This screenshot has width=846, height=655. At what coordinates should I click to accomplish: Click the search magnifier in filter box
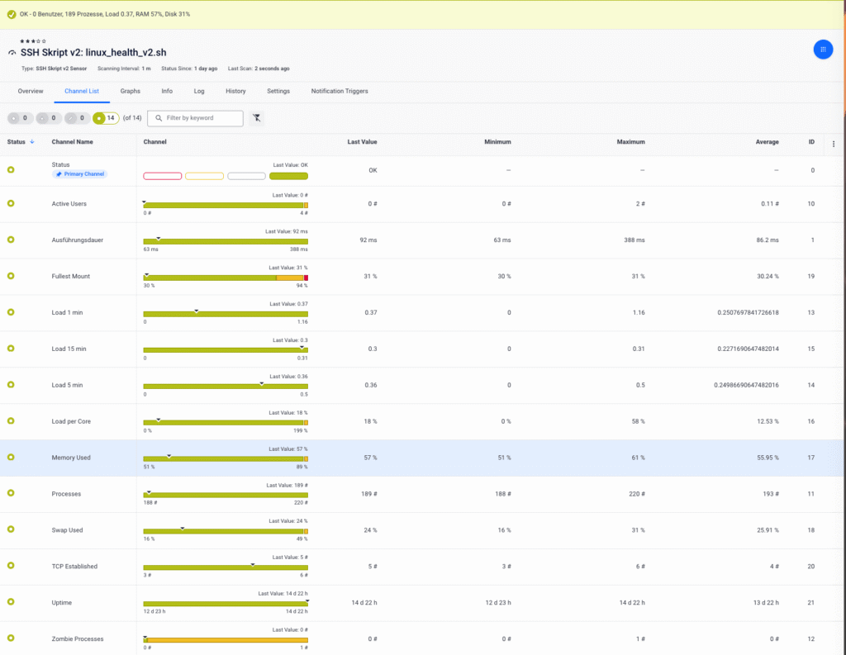[x=159, y=117]
